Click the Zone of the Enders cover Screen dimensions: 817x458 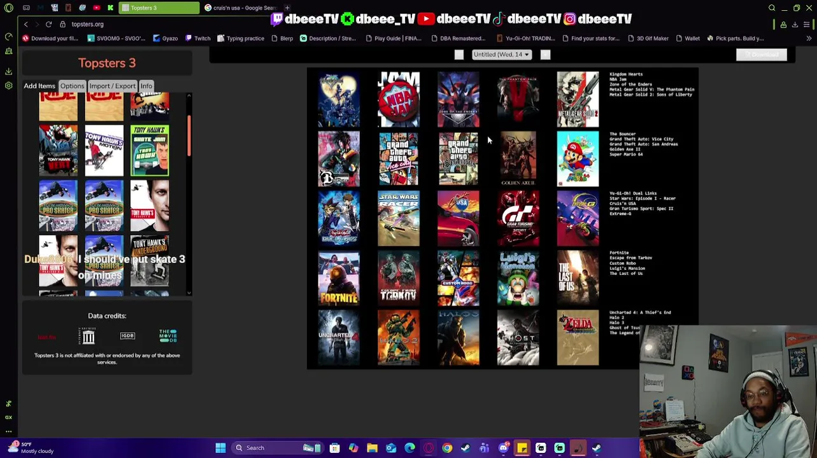click(458, 99)
